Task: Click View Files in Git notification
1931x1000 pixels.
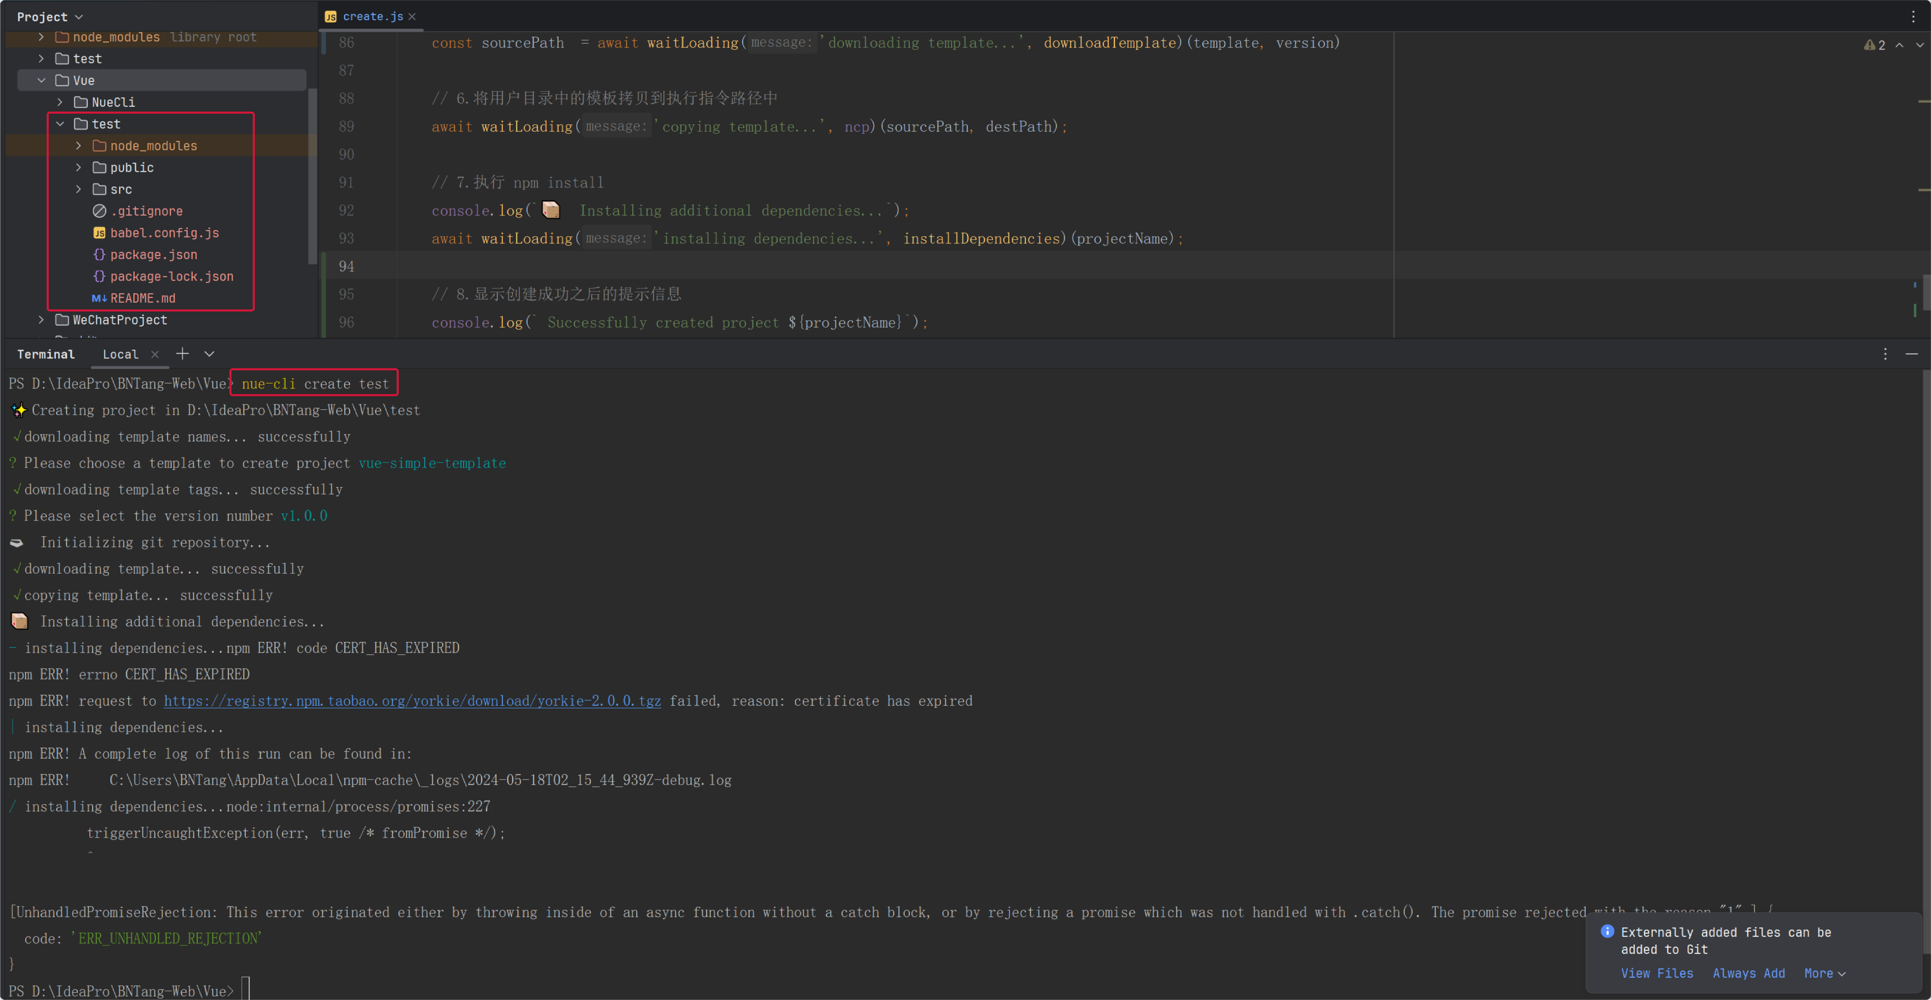Action: [1657, 973]
